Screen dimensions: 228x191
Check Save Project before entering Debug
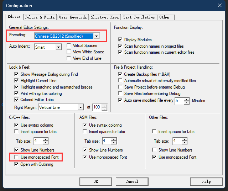click(120, 87)
